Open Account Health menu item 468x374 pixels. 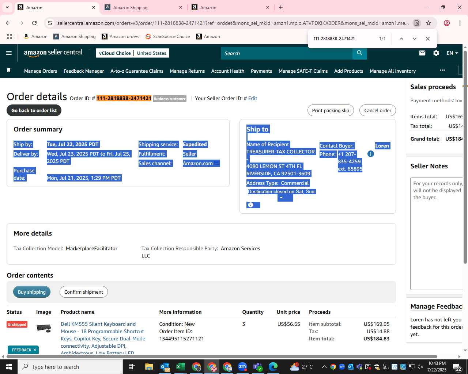(x=228, y=71)
